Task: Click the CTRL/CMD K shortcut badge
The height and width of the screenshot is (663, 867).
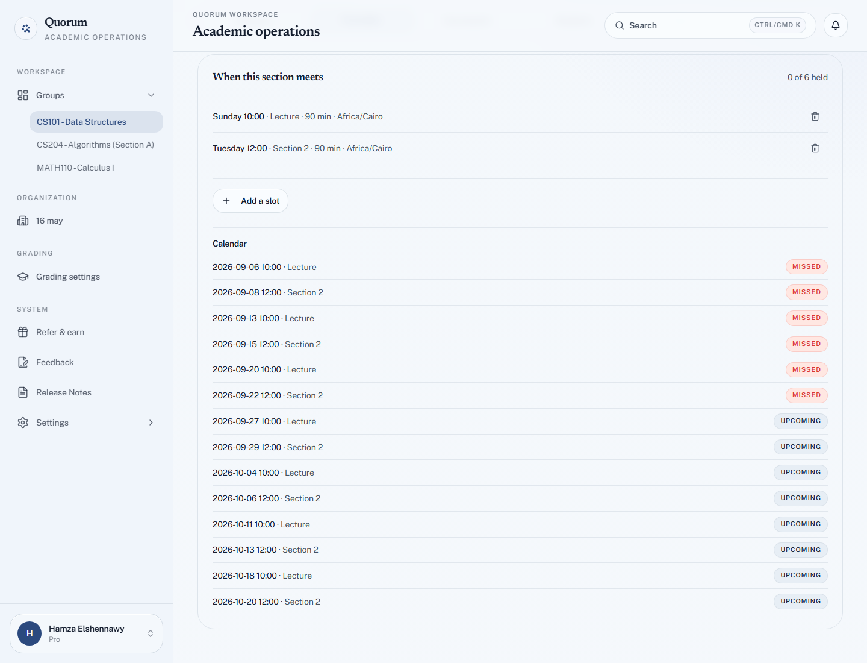Action: pyautogui.click(x=777, y=25)
